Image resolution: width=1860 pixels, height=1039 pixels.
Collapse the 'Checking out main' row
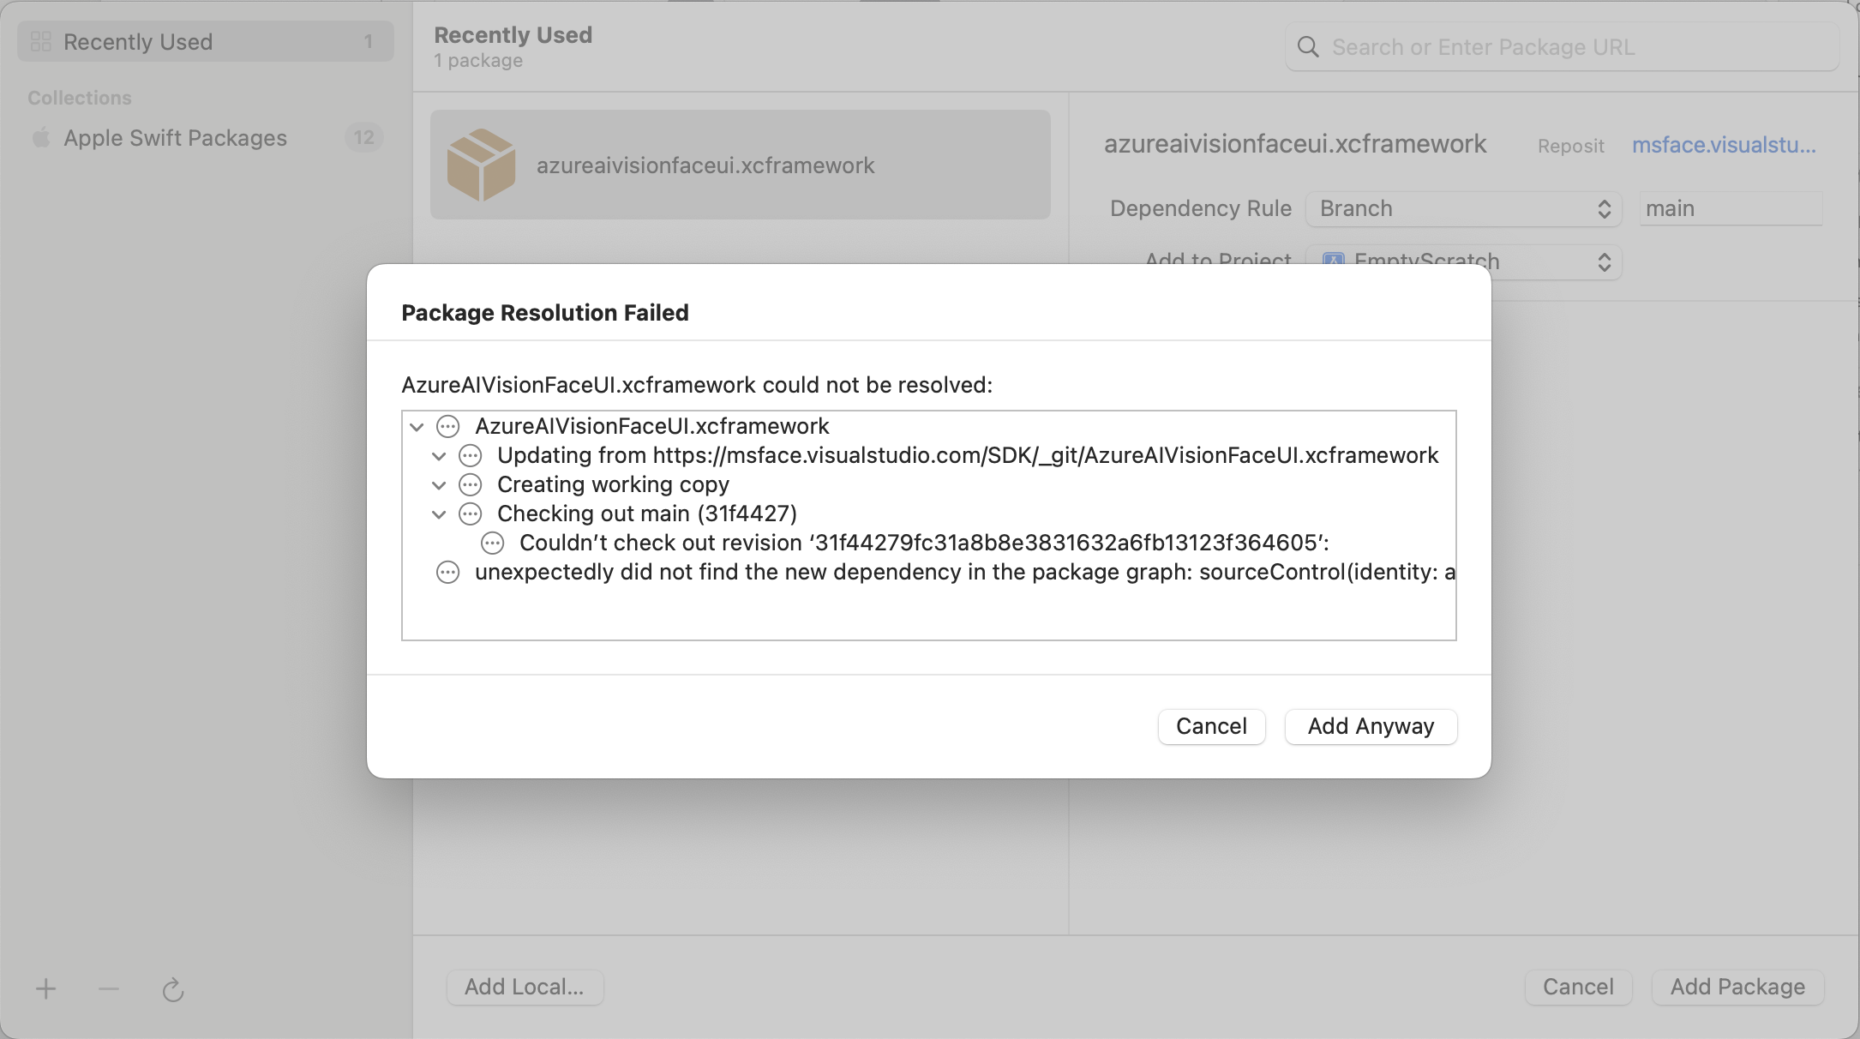coord(439,513)
